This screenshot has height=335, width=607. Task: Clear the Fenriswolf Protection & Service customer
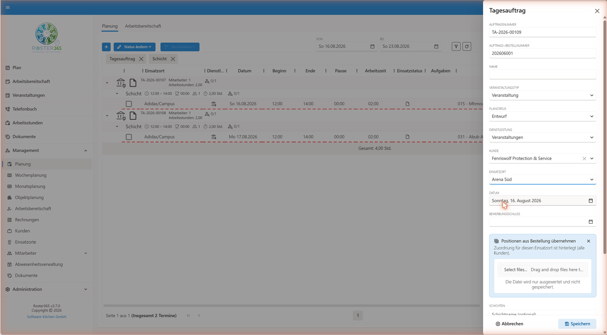(x=584, y=159)
